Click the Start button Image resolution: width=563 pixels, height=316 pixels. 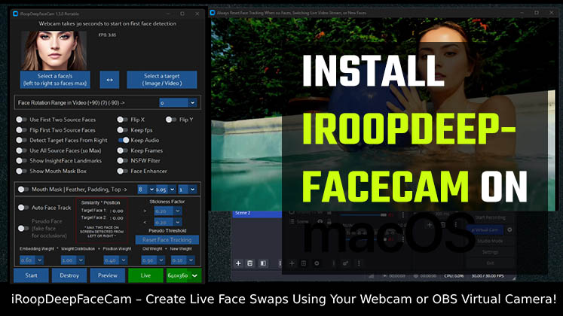pyautogui.click(x=31, y=275)
